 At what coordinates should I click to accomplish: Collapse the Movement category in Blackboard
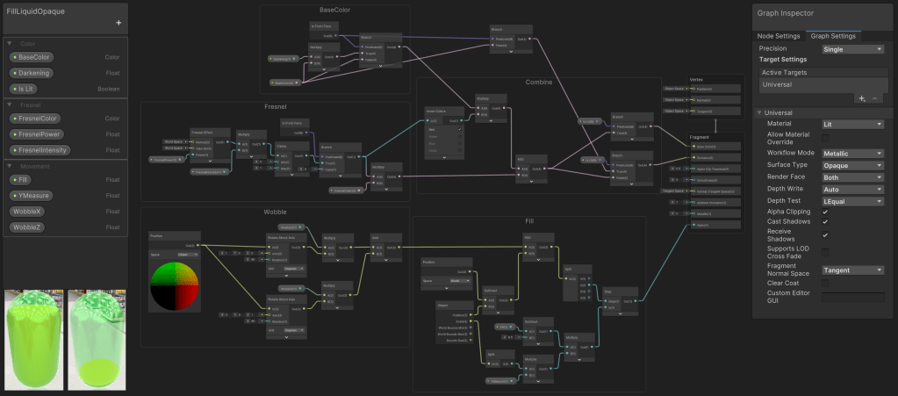(10, 166)
